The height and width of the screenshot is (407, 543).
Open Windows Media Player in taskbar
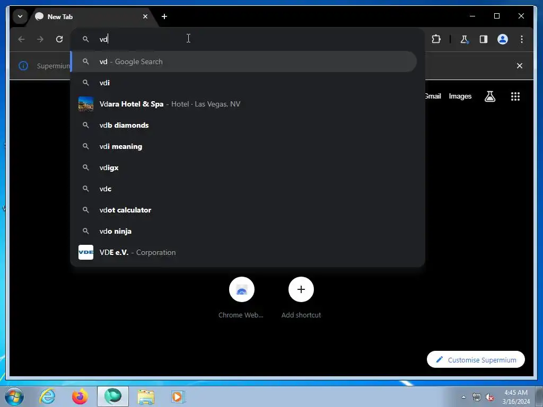[x=179, y=396]
